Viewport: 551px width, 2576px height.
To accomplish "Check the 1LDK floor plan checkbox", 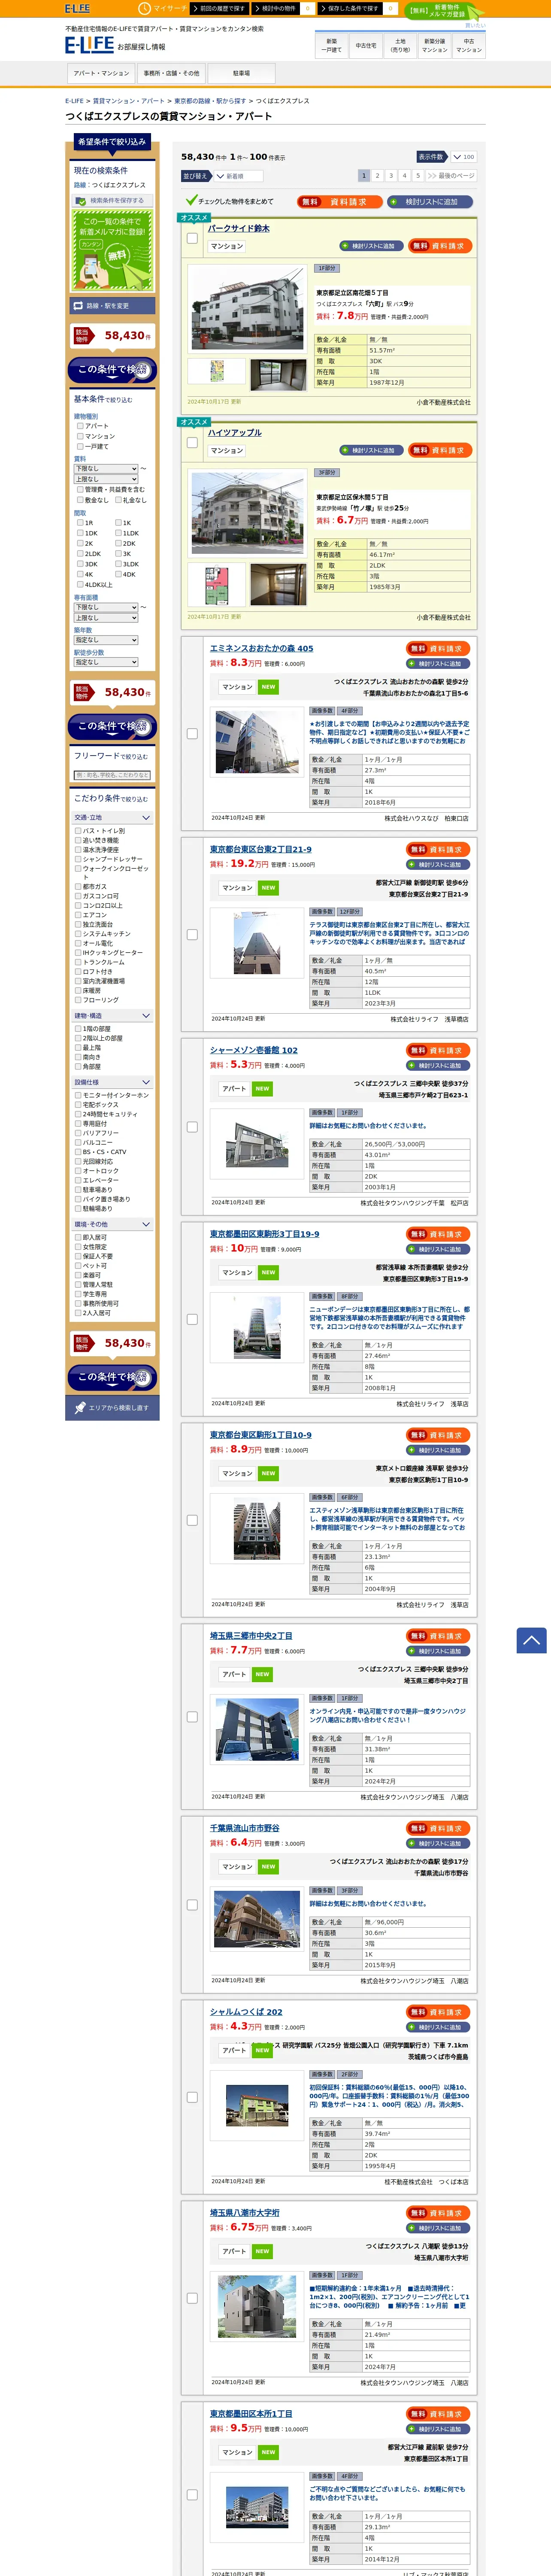I will (x=118, y=533).
